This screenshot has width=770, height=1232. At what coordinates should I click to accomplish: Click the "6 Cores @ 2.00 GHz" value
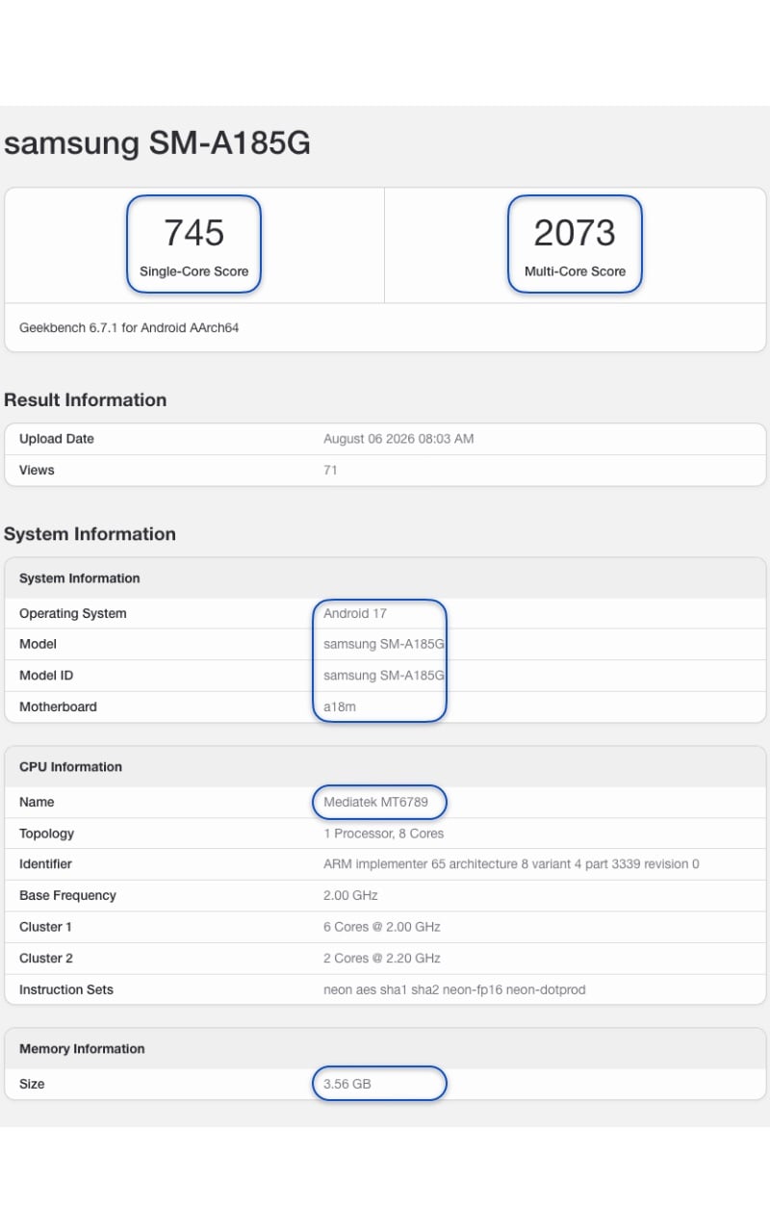pyautogui.click(x=382, y=928)
